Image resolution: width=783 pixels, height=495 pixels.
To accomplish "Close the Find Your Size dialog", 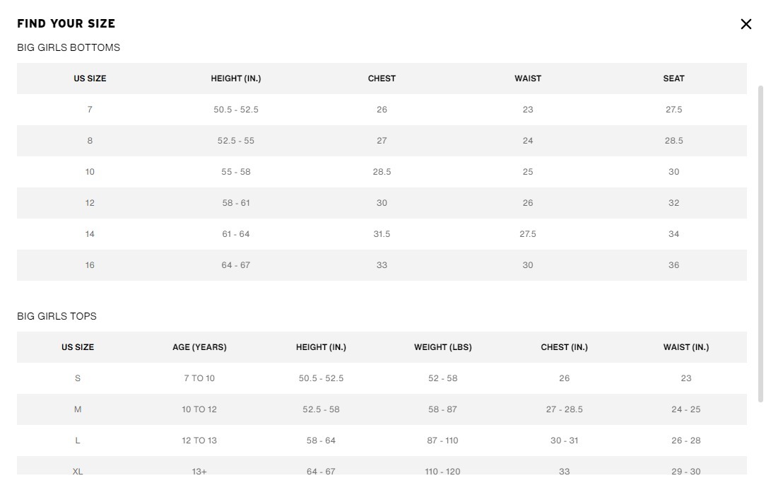I will tap(746, 24).
